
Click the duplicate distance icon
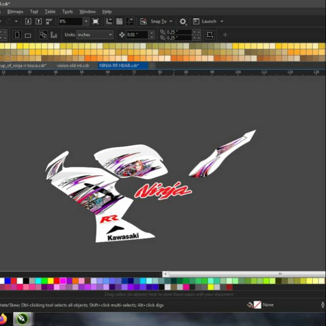[x=162, y=35]
